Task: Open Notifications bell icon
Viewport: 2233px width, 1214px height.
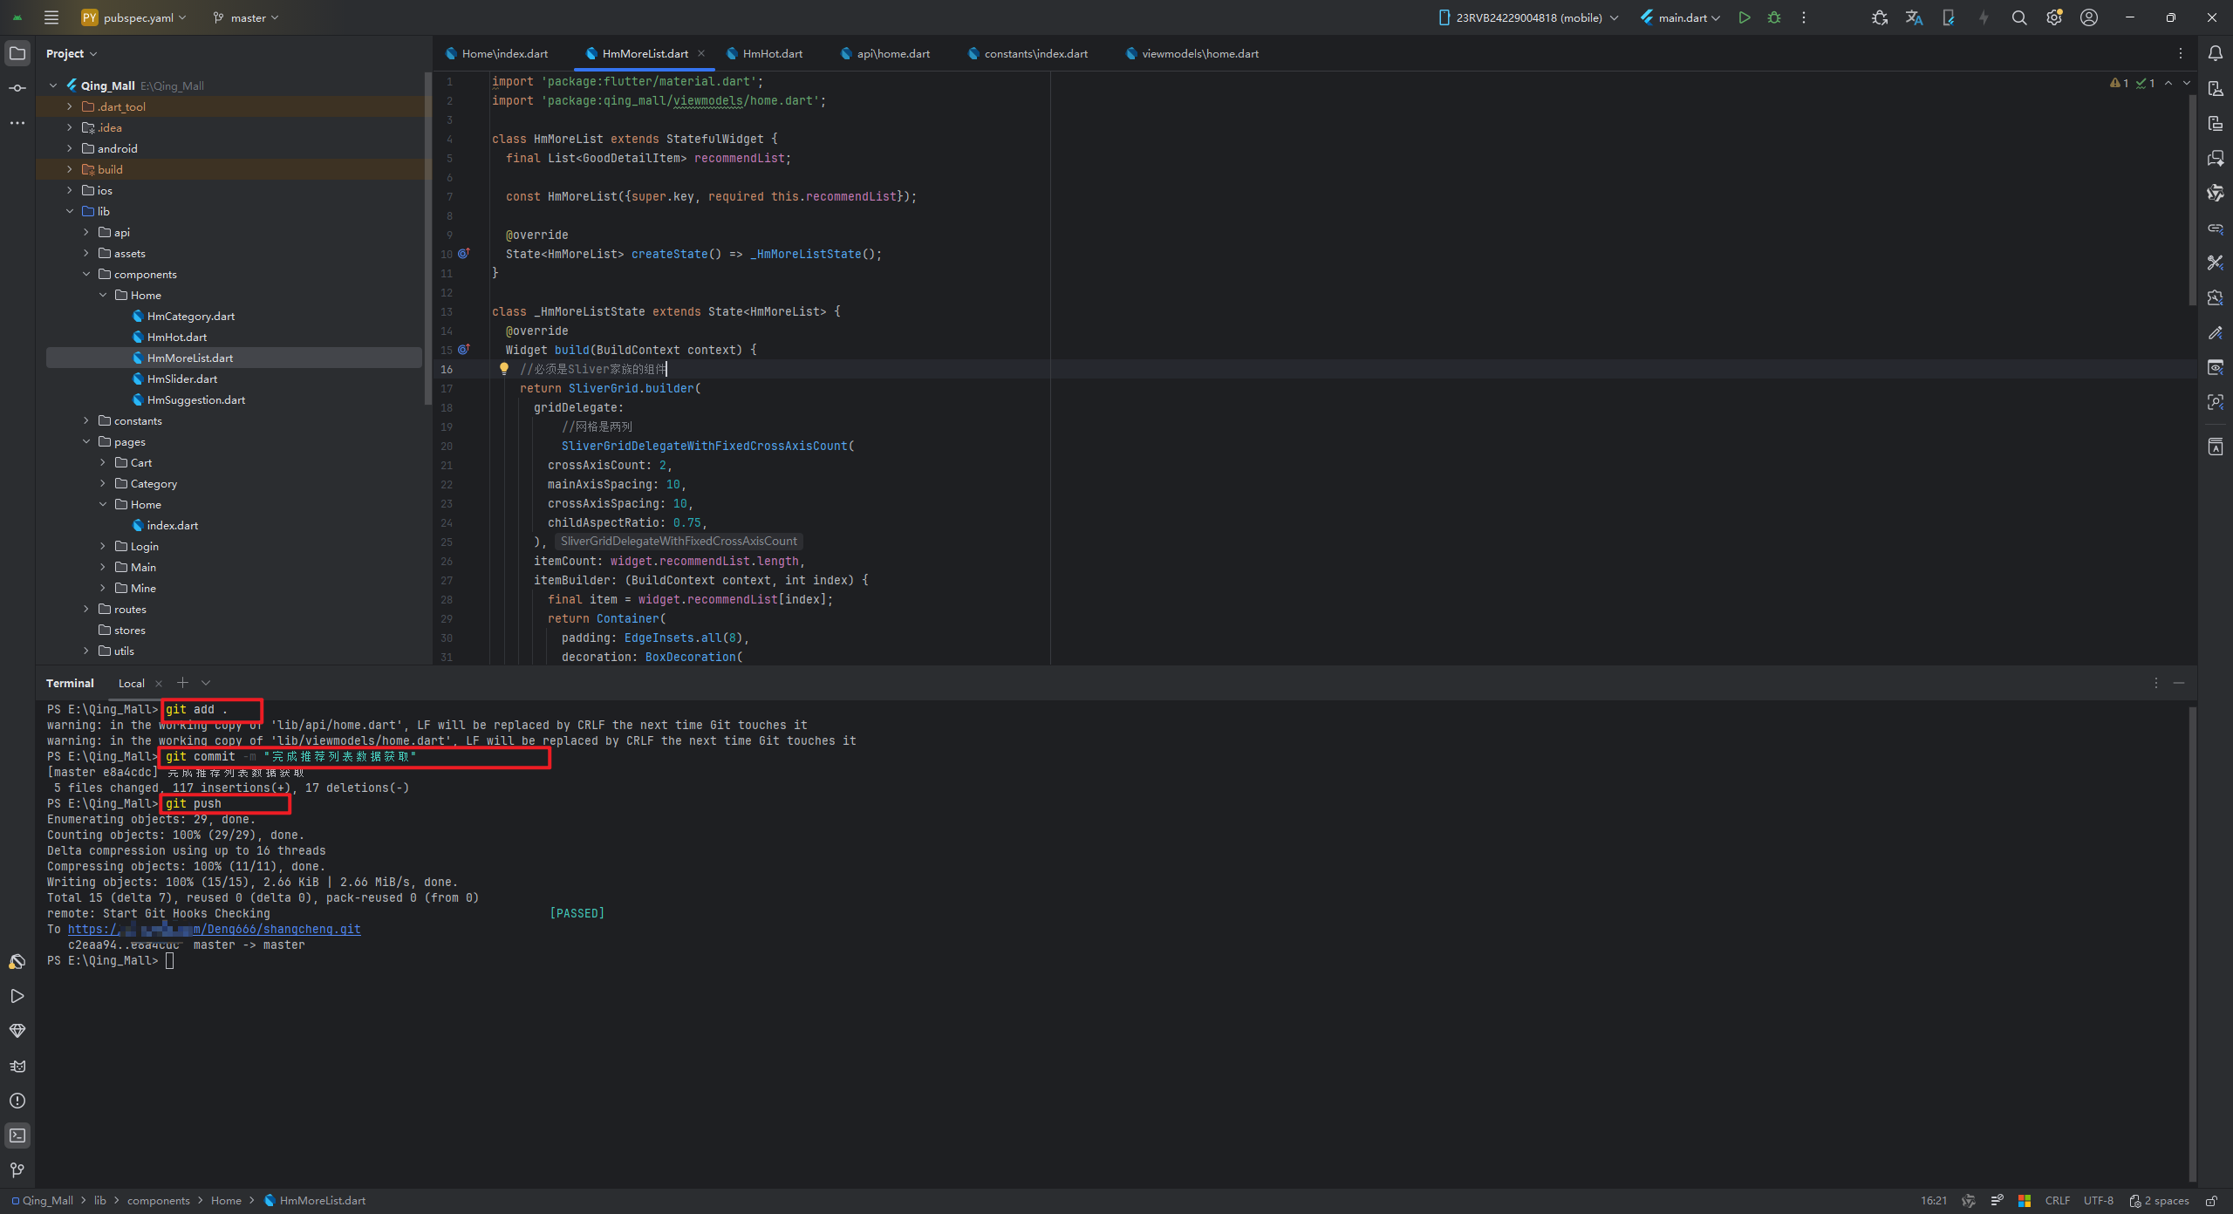Action: 2215,53
